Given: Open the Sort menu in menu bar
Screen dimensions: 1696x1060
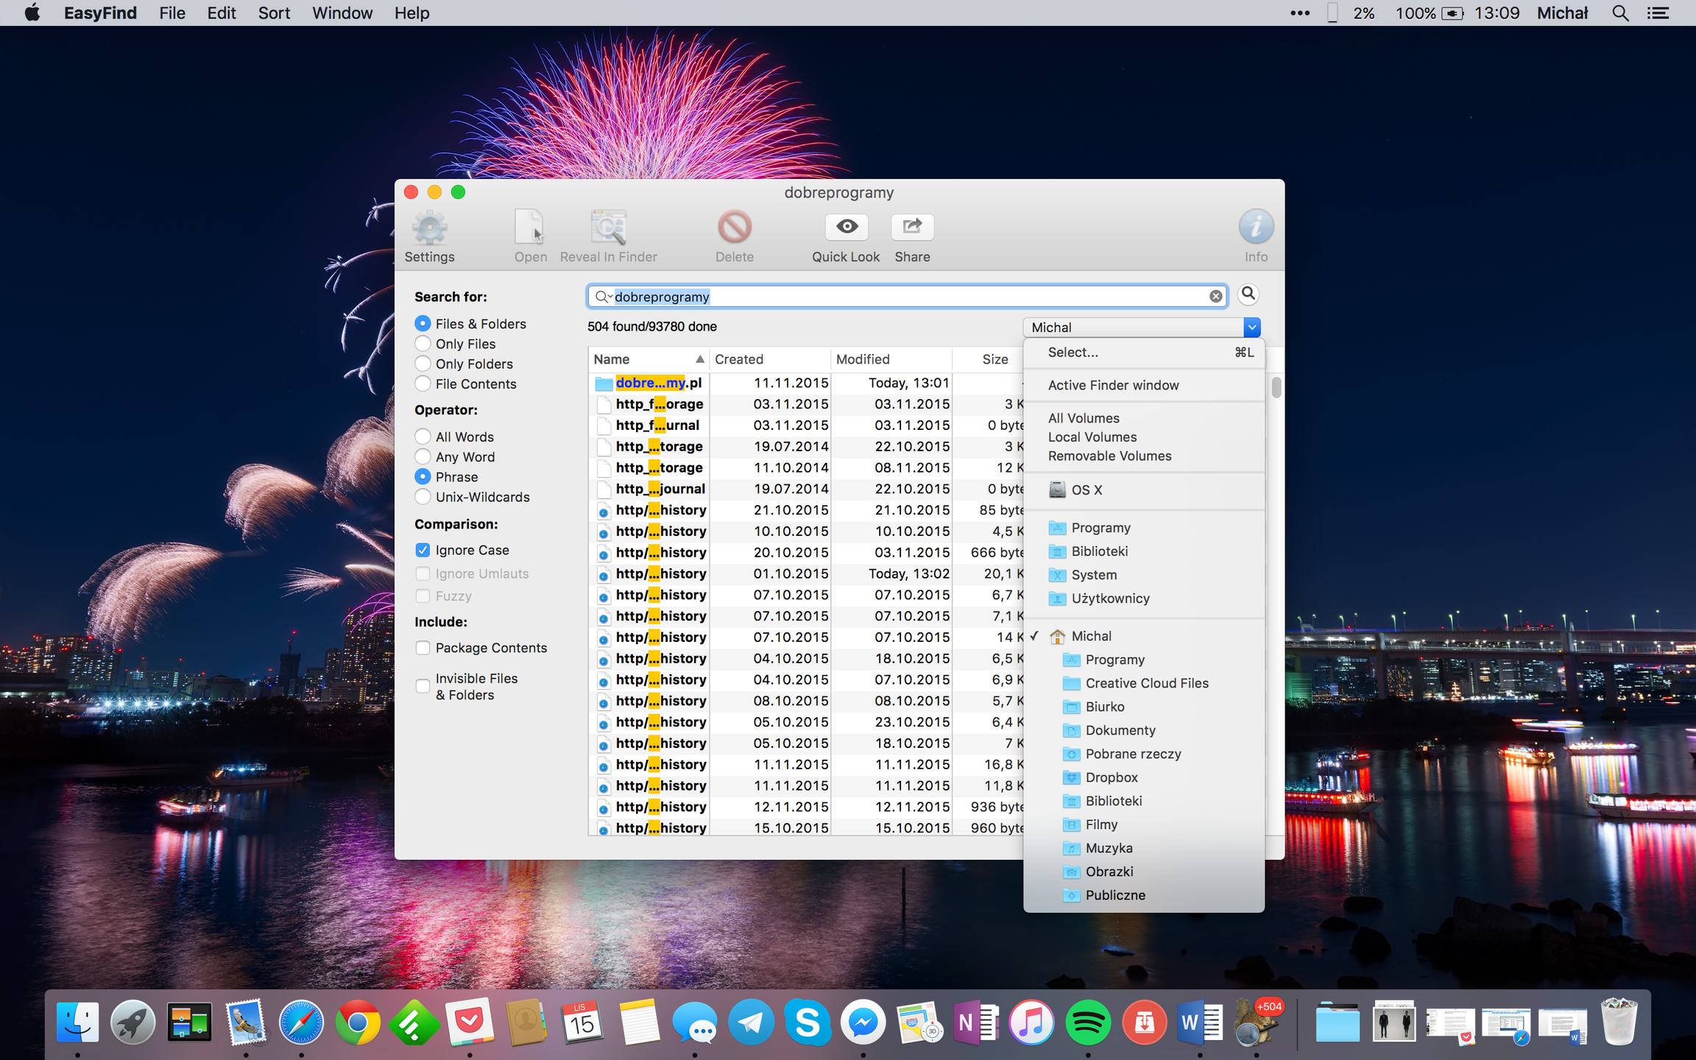Looking at the screenshot, I should [273, 13].
